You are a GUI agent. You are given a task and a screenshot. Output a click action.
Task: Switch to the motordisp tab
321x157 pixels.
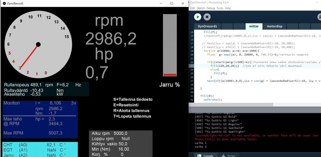click(274, 26)
